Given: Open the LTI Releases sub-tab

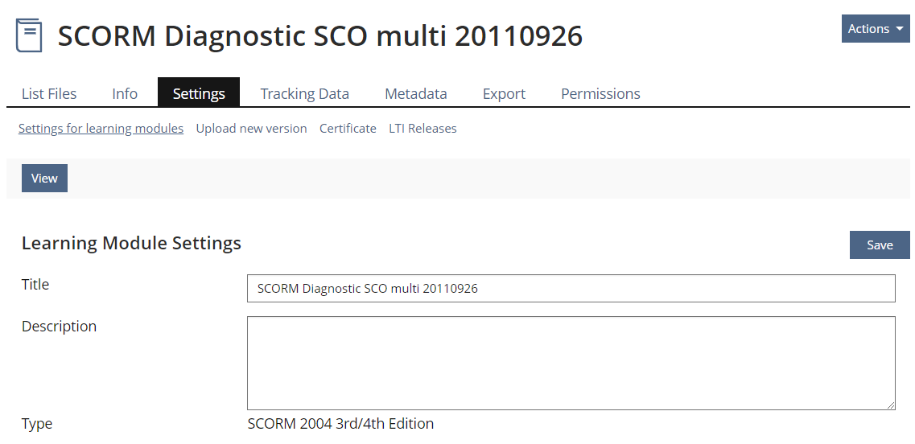Looking at the screenshot, I should (422, 129).
